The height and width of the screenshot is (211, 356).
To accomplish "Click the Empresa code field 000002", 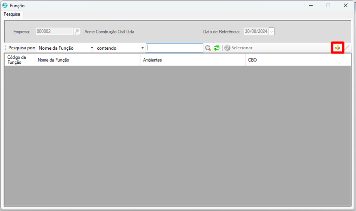I will tap(54, 31).
